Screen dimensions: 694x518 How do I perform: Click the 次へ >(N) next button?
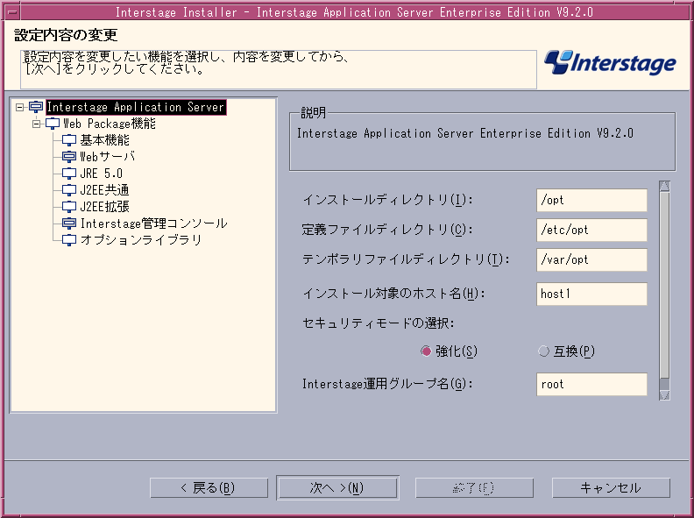click(x=337, y=488)
